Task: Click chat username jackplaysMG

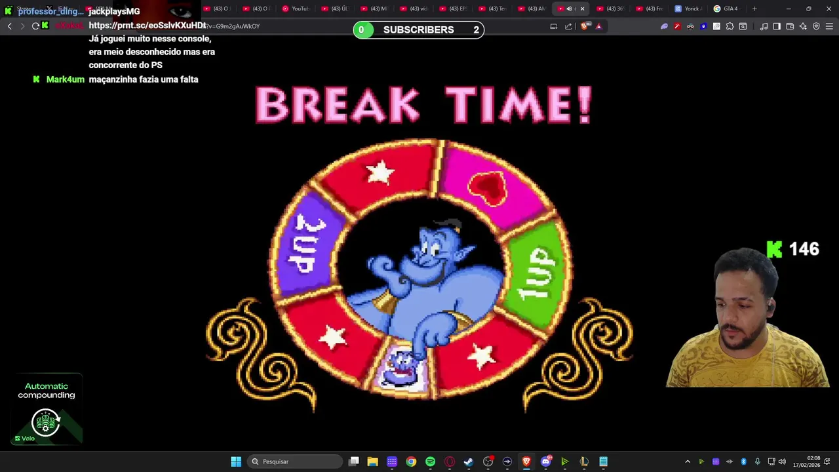Action: click(114, 11)
